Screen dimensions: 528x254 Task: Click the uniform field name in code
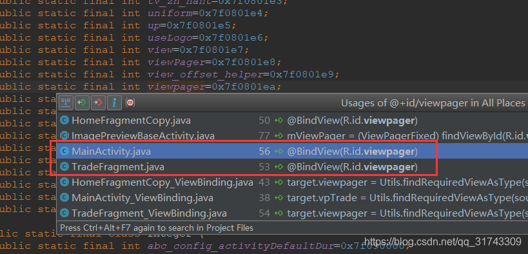click(170, 13)
